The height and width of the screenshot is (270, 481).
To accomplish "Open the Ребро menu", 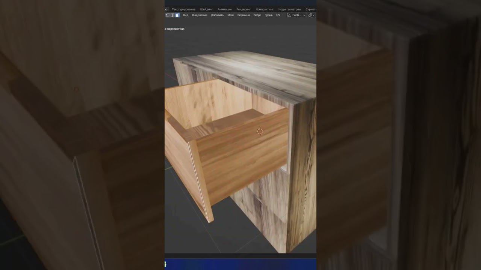I will coord(257,15).
